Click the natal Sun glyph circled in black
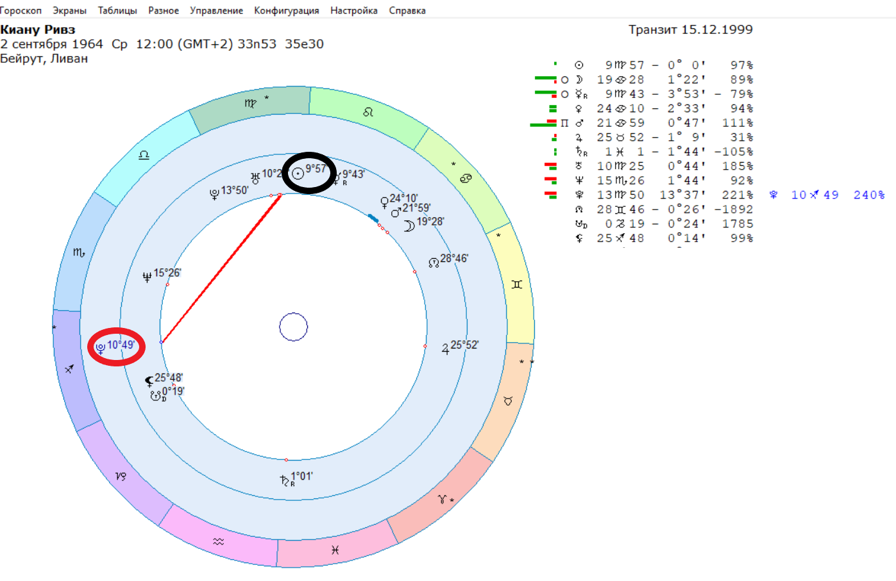The width and height of the screenshot is (896, 581). pos(298,173)
